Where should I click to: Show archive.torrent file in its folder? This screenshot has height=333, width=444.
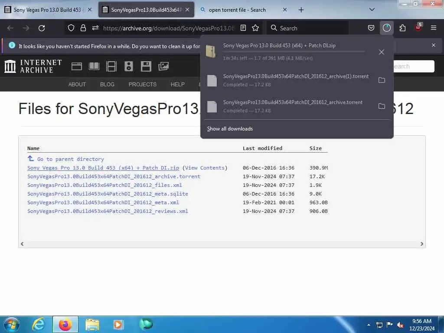382,106
